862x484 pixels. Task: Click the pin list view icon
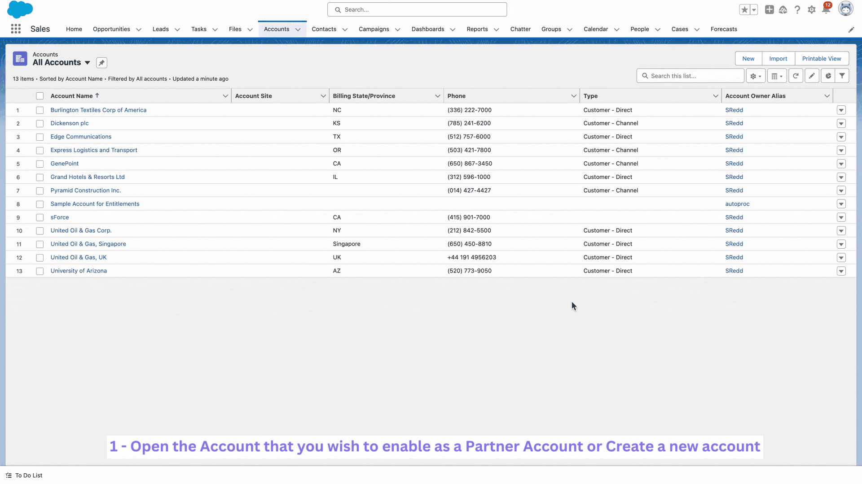[x=101, y=63]
